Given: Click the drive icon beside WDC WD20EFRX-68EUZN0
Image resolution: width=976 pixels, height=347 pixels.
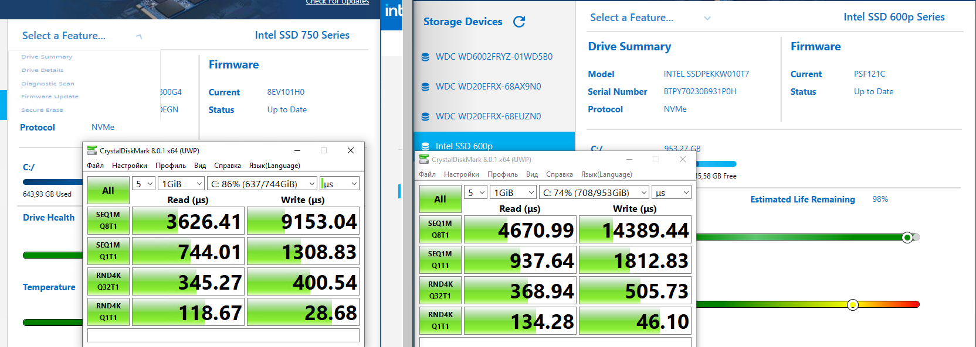Looking at the screenshot, I should [x=425, y=116].
